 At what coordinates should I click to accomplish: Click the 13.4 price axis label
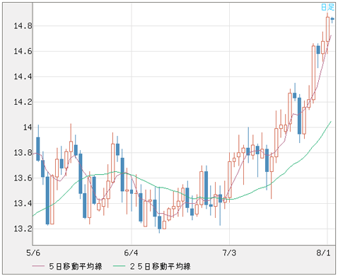[x=23, y=203]
